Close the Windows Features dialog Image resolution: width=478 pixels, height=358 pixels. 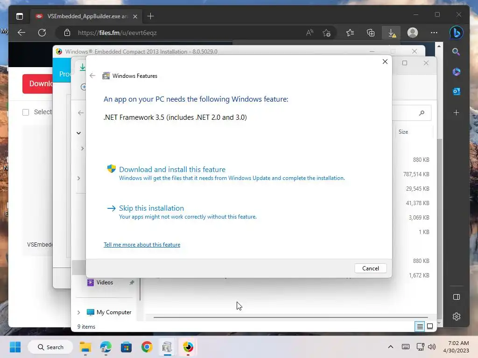click(385, 62)
